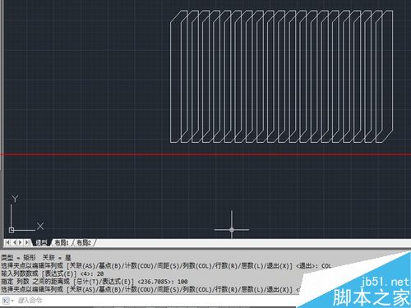Image resolution: width=411 pixels, height=308 pixels.
Task: Open the 布局1 layout tab
Action: 62,243
